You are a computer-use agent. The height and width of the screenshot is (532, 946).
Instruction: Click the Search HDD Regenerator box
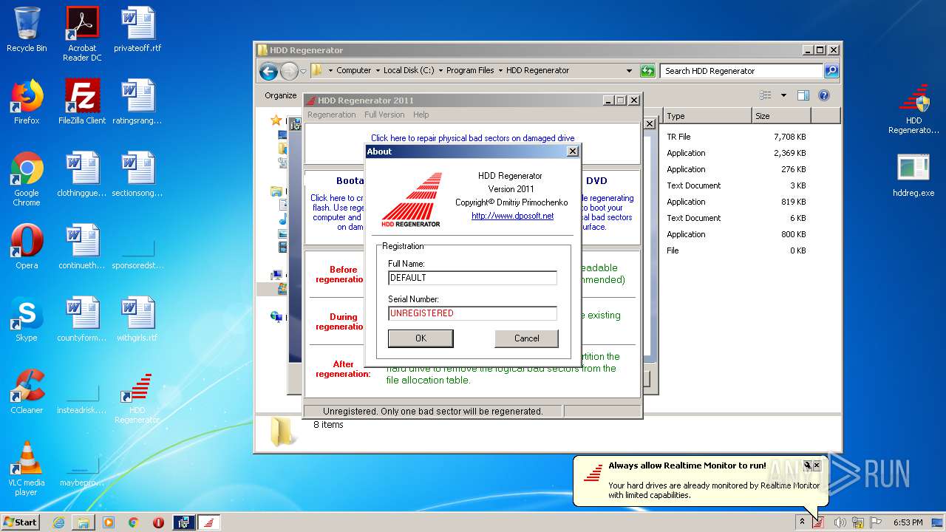click(741, 71)
